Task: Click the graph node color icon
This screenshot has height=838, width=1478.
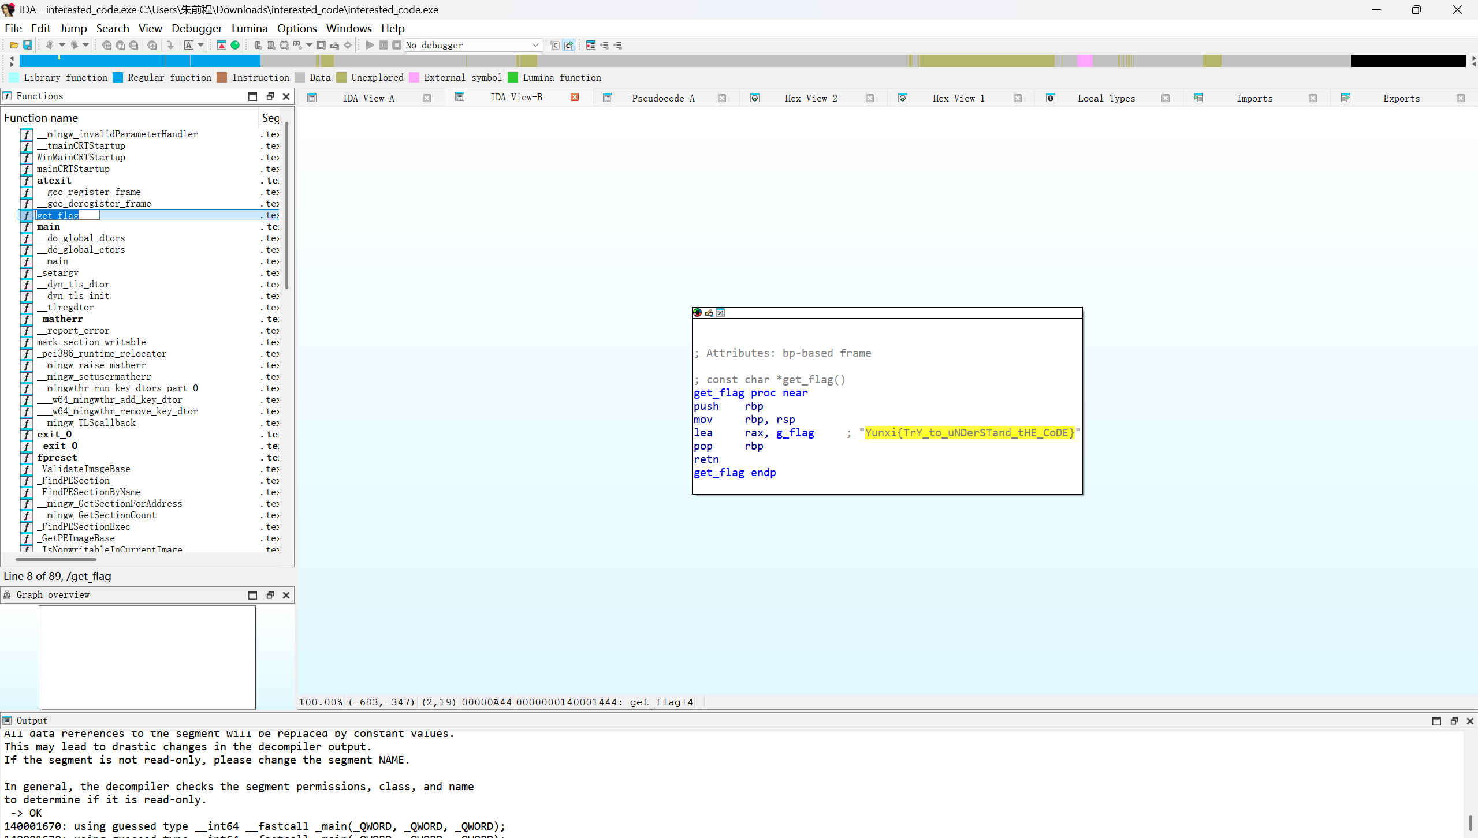Action: 698,313
